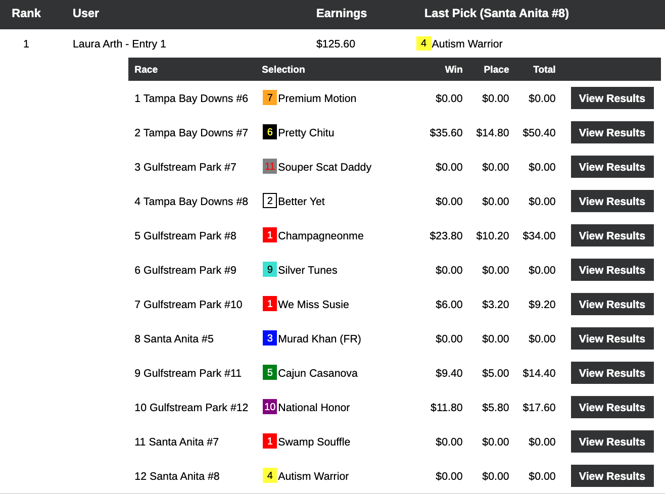View Results for Gulfstream Park #12
Screen dimensions: 665x494
tap(611, 408)
